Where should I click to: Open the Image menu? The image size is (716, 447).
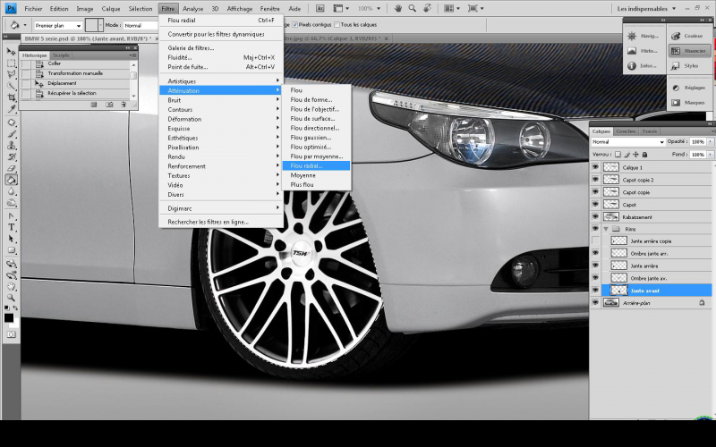(84, 8)
